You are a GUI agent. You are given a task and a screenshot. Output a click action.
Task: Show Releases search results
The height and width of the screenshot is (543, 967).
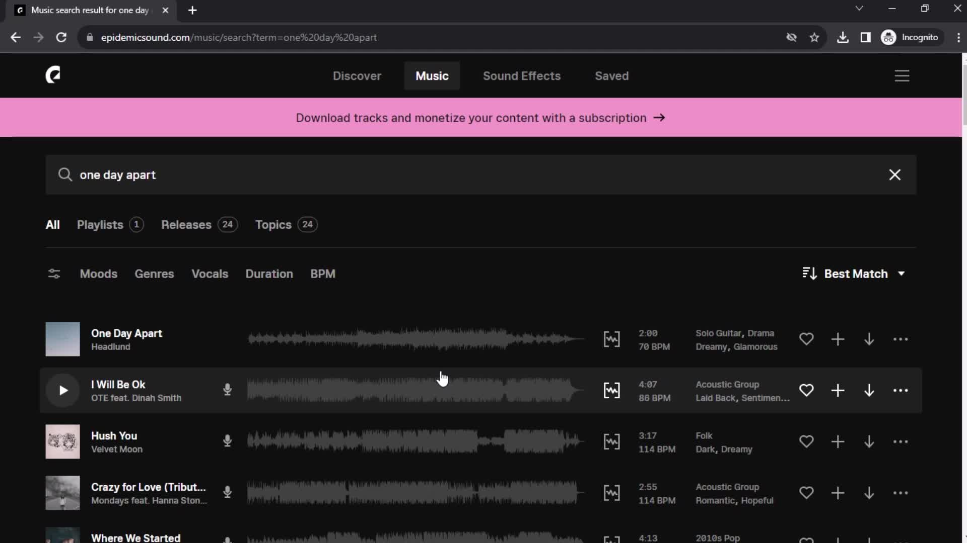click(x=199, y=225)
